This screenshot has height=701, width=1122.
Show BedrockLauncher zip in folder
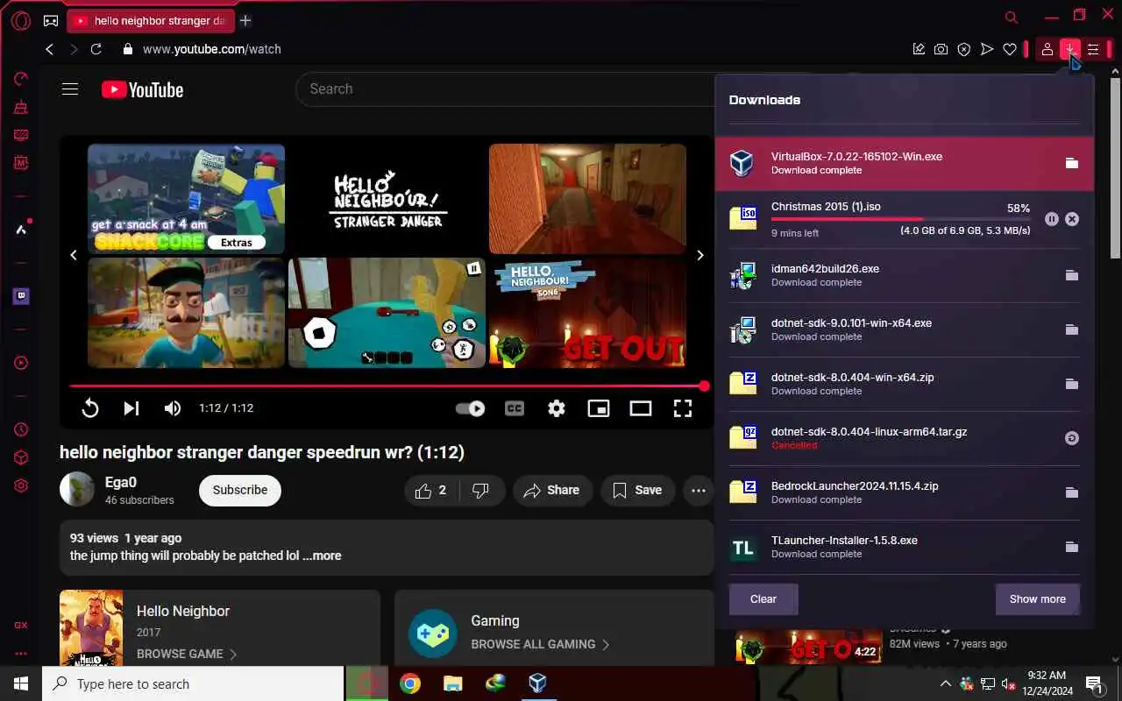1071,492
